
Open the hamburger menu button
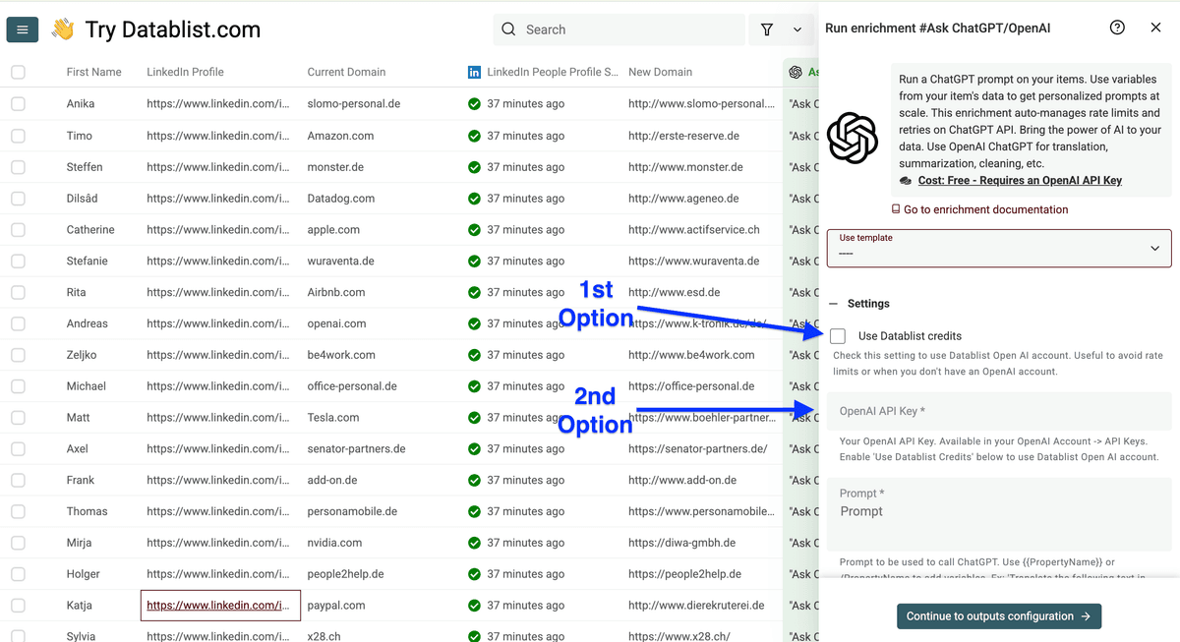(x=23, y=29)
